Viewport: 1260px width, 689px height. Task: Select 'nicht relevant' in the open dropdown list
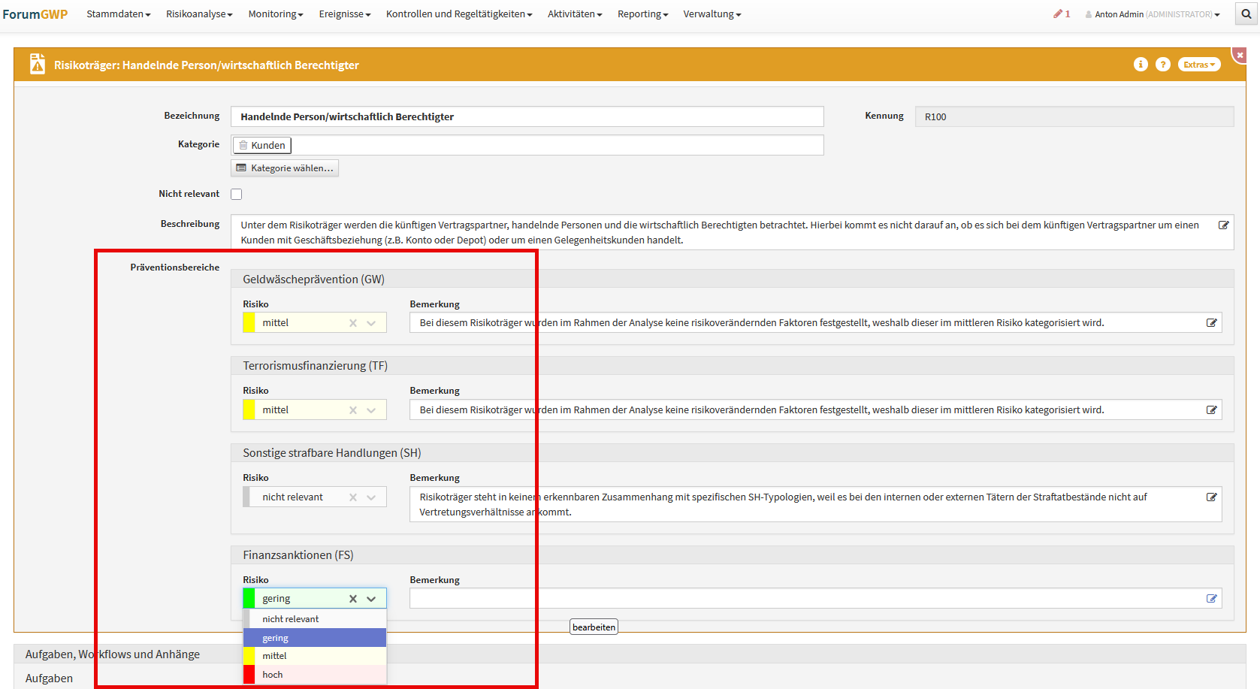click(x=314, y=619)
